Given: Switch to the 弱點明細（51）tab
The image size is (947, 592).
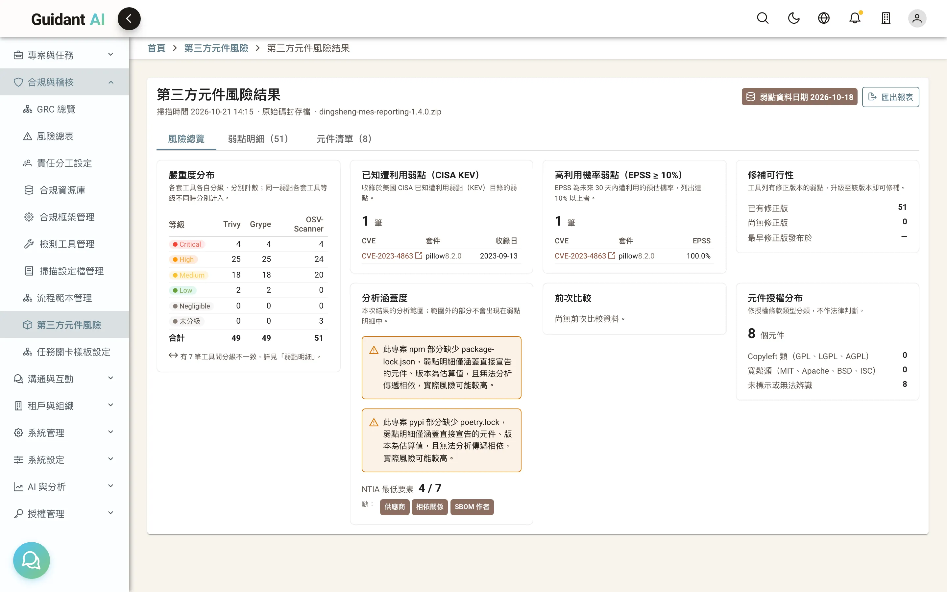Looking at the screenshot, I should 258,139.
